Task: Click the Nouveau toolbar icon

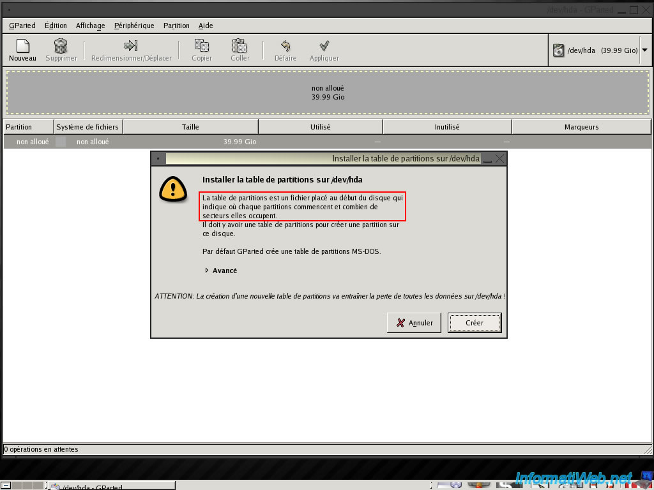Action: tap(23, 46)
